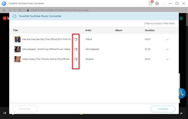The image size is (188, 119).
Task: Reload the page with refresh icon
Action: pyautogui.click(x=20, y=10)
